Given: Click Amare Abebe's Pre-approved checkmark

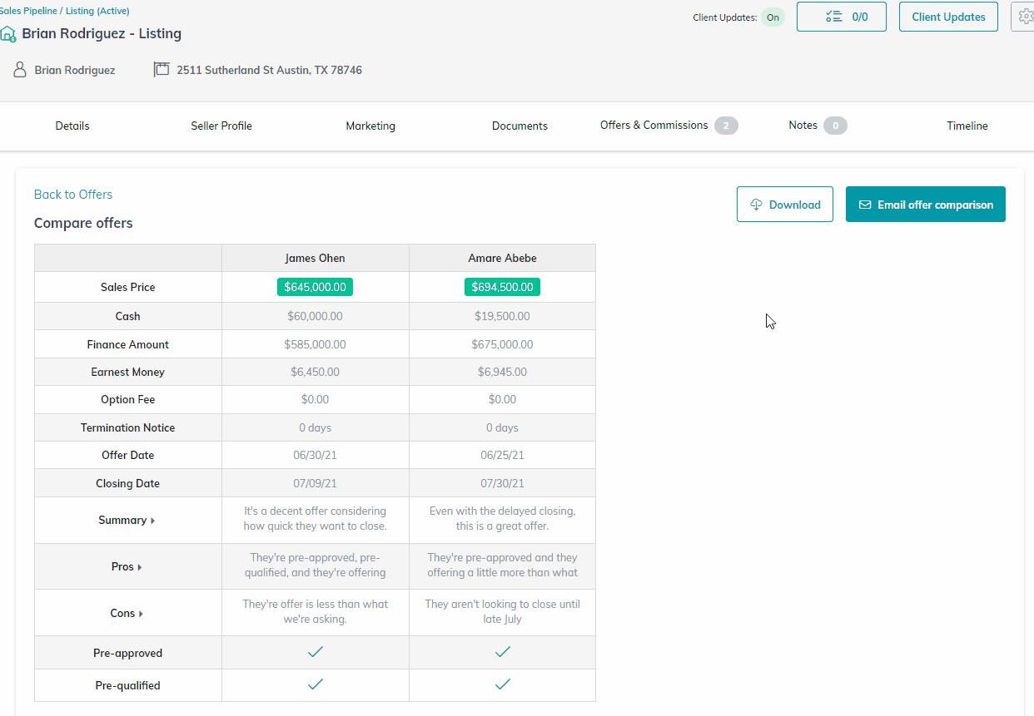Looking at the screenshot, I should [x=502, y=653].
